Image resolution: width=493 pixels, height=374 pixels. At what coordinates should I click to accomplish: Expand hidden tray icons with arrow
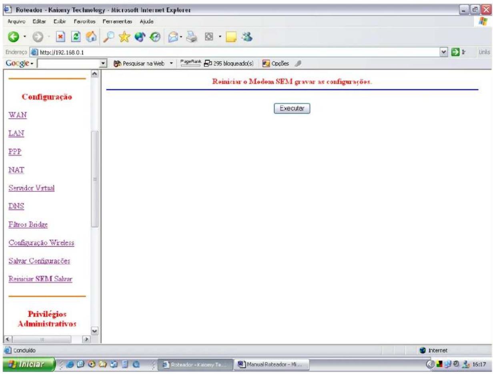430,365
